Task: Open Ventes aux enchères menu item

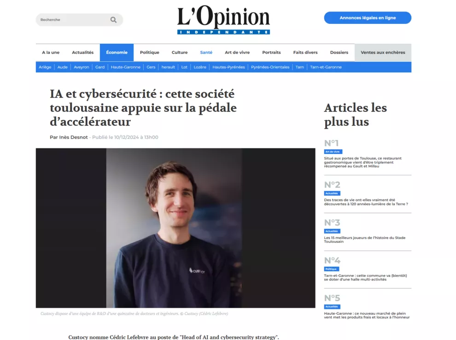Action: pos(383,53)
